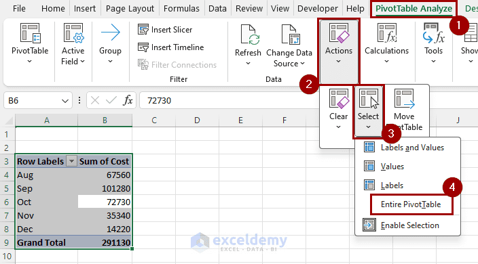Click the Refresh icon

click(x=250, y=35)
